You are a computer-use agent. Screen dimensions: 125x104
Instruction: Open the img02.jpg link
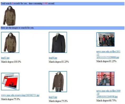pos(5,58)
